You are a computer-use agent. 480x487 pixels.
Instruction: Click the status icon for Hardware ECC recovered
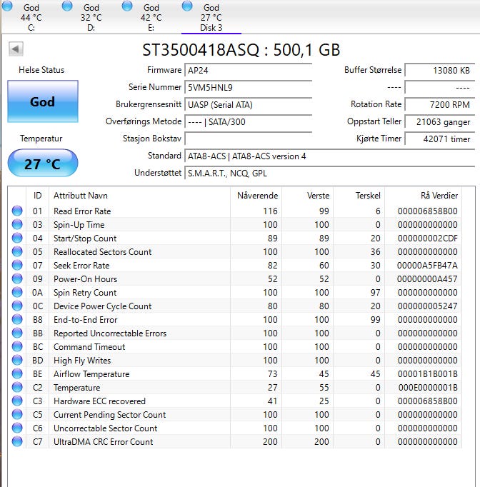(x=17, y=401)
